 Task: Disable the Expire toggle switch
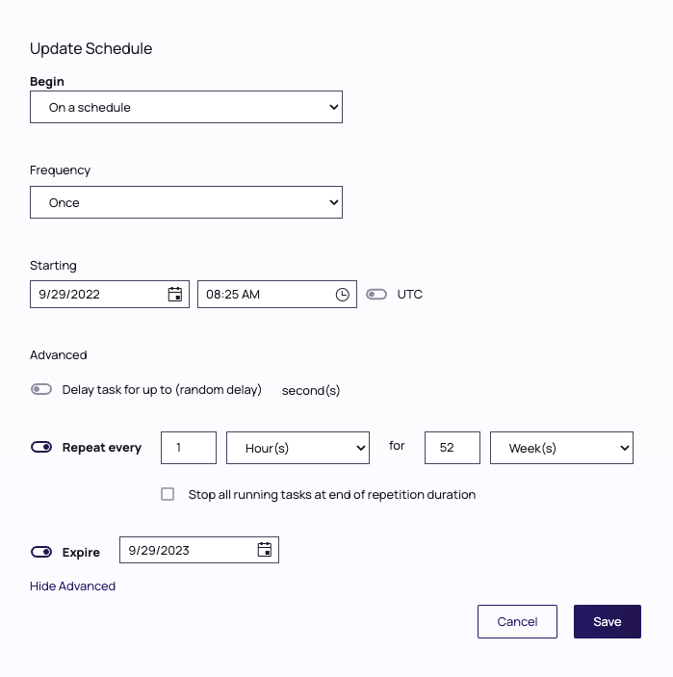click(x=41, y=553)
